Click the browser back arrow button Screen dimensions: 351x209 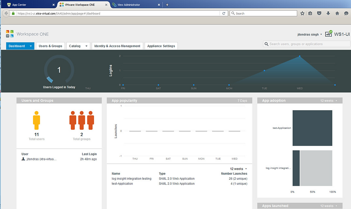(x=6, y=14)
